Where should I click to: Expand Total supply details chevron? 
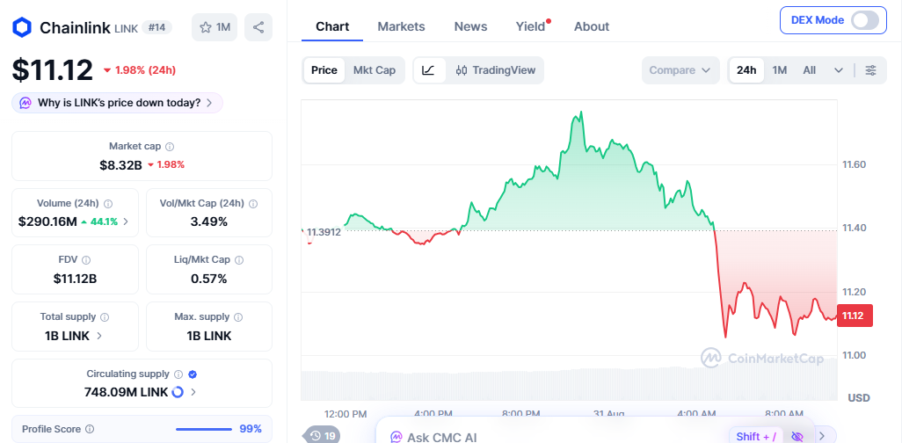click(x=99, y=336)
